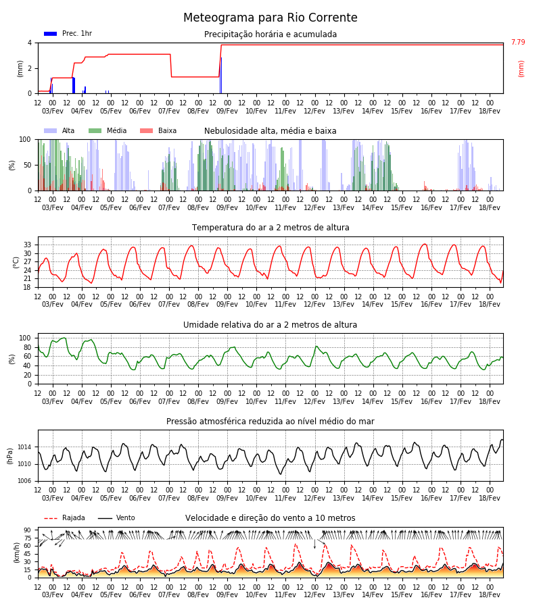Click the 18/Fev label under precipitation chart
Image resolution: width=541 pixels, height=608 pixels.
(490, 111)
